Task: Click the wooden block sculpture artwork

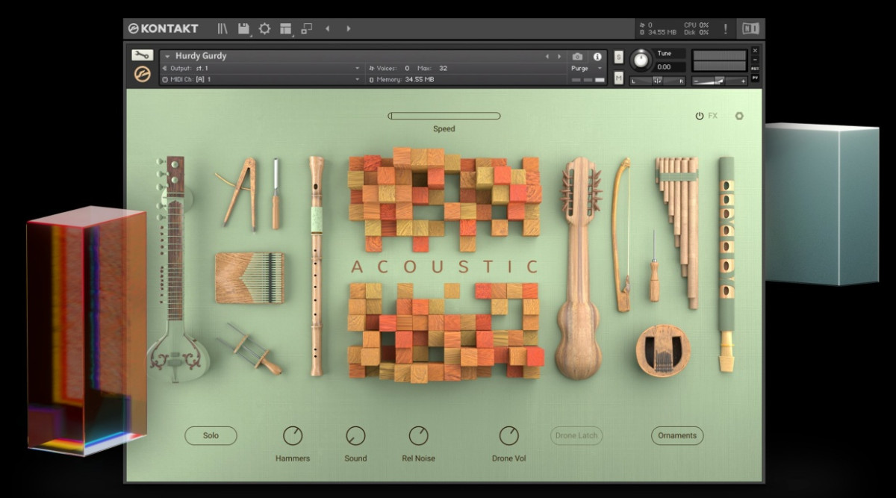Action: [446, 264]
